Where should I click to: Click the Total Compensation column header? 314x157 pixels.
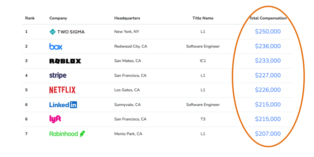[x=268, y=18]
